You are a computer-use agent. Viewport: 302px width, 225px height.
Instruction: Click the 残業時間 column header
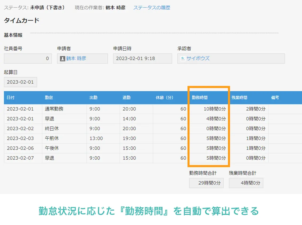(239, 98)
